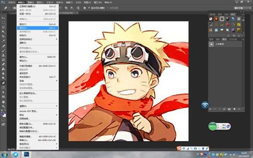
Task: Select the Lasso tool
Action: coord(3,27)
